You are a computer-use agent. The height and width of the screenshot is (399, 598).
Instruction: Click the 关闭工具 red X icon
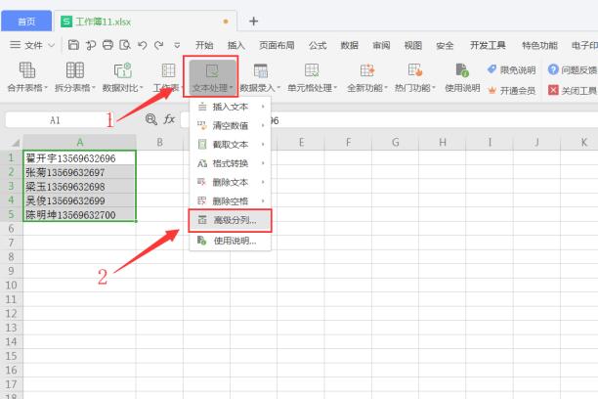tap(553, 90)
